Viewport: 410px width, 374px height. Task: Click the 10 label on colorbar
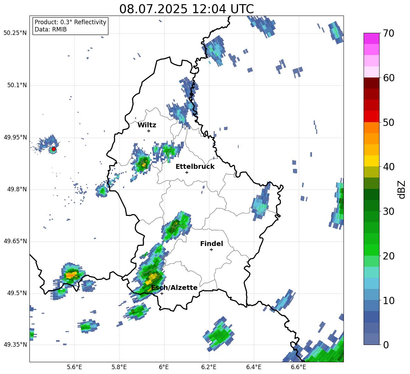click(389, 301)
